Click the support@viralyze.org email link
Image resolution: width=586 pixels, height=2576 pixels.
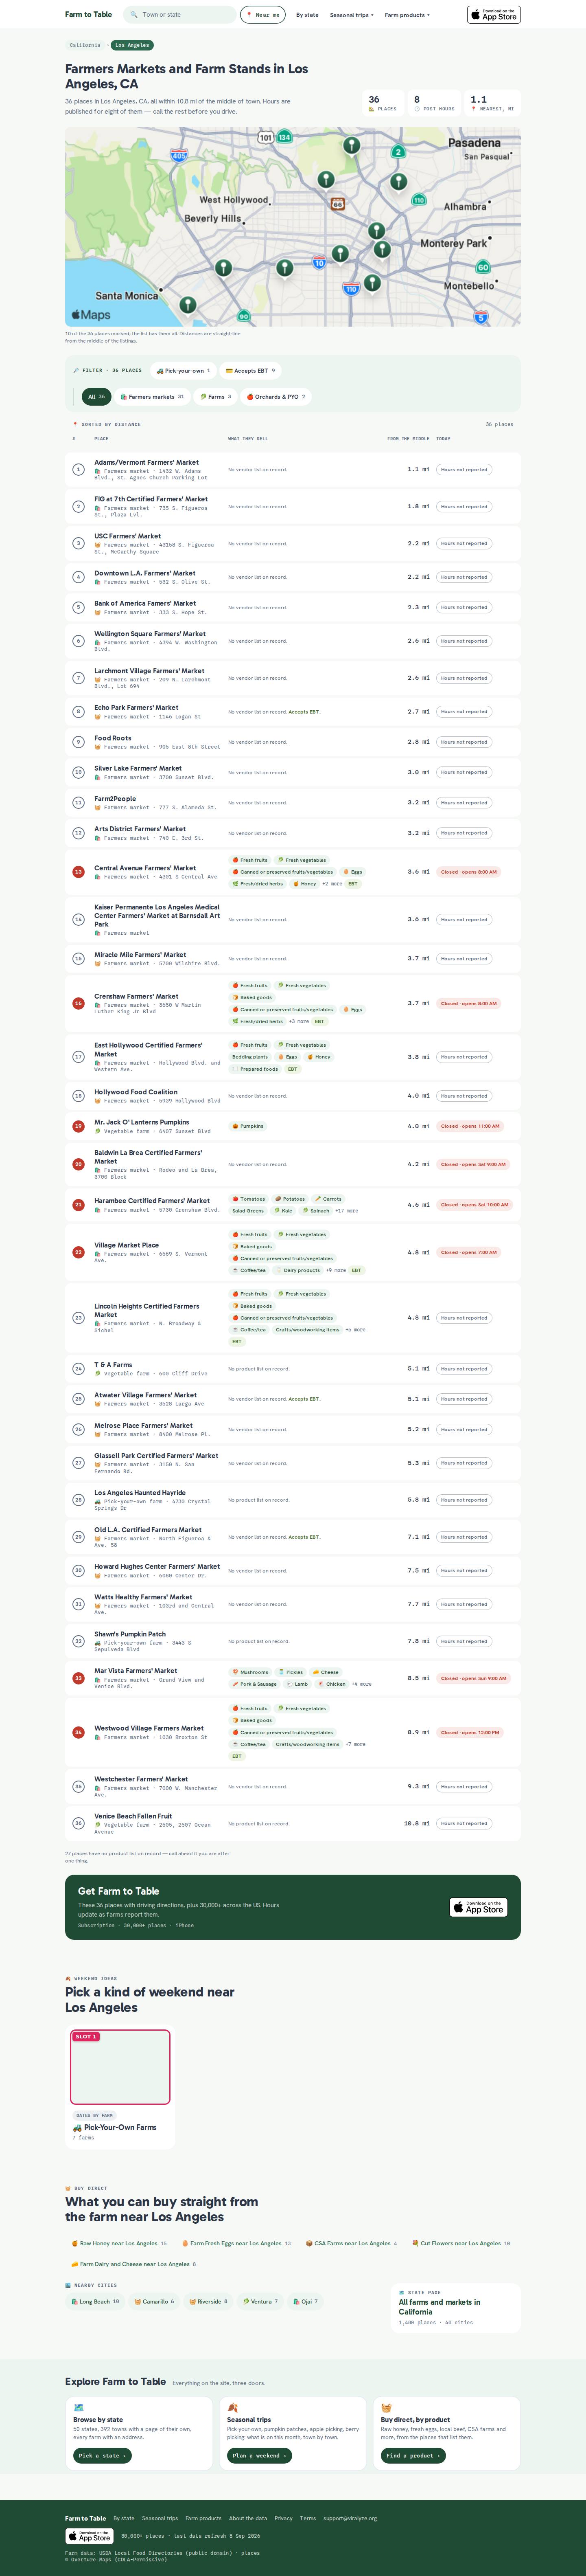(350, 2518)
